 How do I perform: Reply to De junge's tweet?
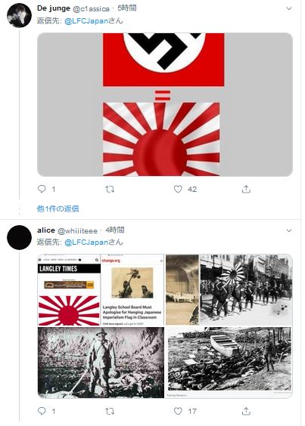click(x=42, y=189)
